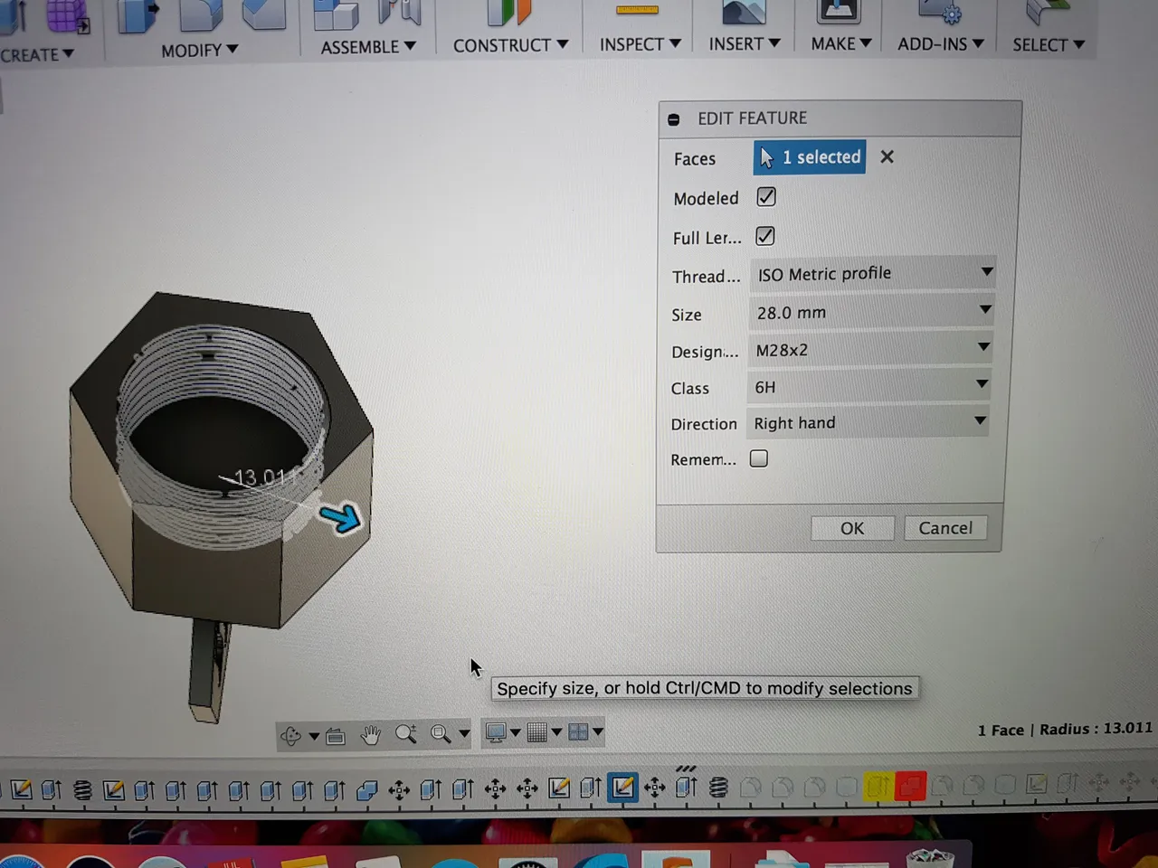Click the Viewports layout icon
The image size is (1158, 868).
click(578, 732)
